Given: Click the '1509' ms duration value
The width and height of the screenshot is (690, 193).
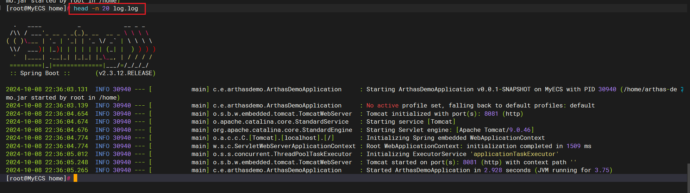Looking at the screenshot, I should (573, 146).
